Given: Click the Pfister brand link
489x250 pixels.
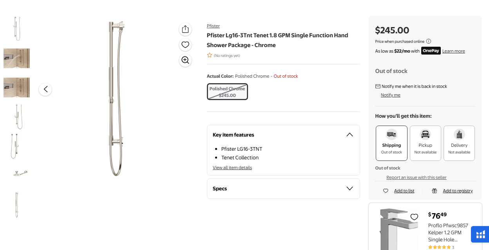Looking at the screenshot, I should 213,26.
